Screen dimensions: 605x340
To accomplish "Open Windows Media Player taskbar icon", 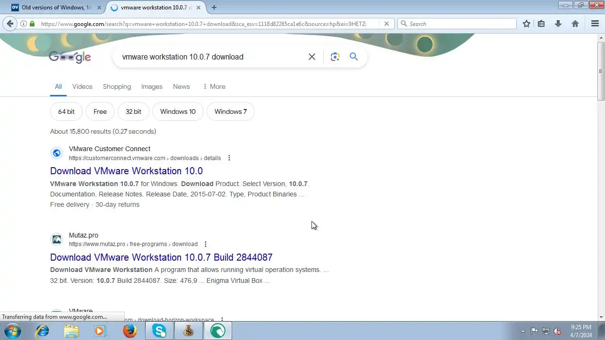I will 100,331.
